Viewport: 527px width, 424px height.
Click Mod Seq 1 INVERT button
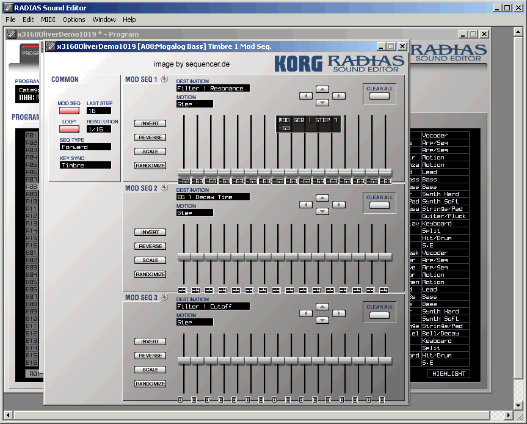click(x=150, y=123)
